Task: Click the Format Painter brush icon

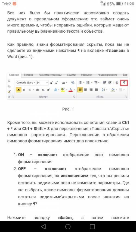Action: click(9, 92)
